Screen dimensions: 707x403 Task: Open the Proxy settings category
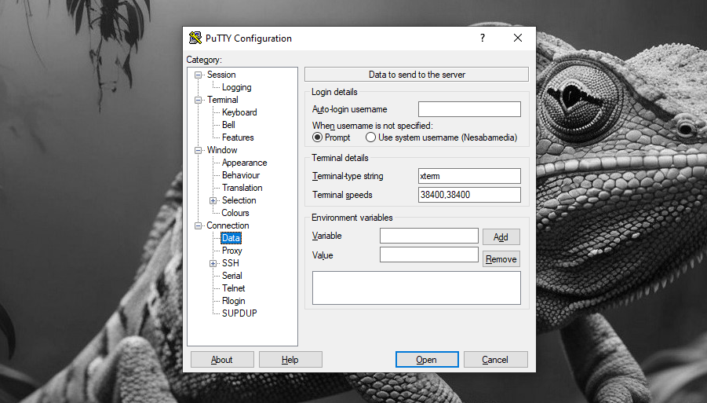click(x=231, y=251)
